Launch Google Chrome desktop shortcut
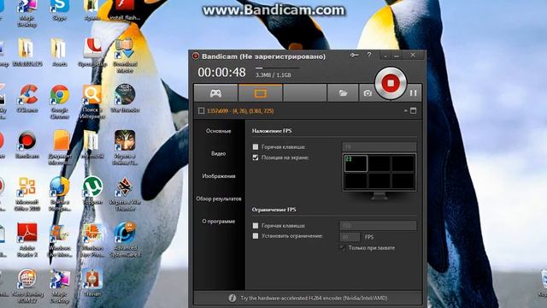547x308 pixels. click(59, 101)
